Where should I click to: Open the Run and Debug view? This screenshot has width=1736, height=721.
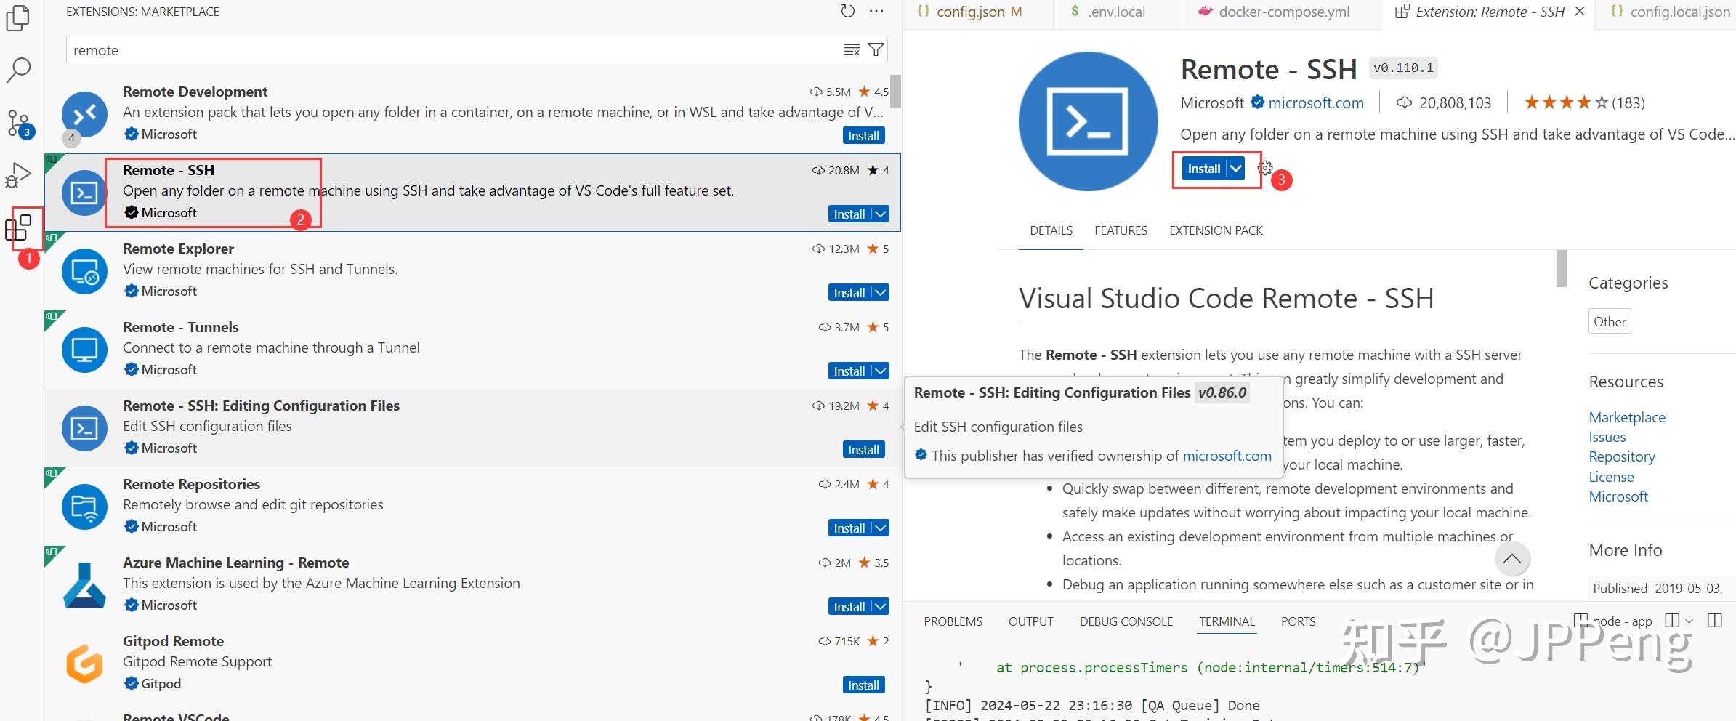18,175
